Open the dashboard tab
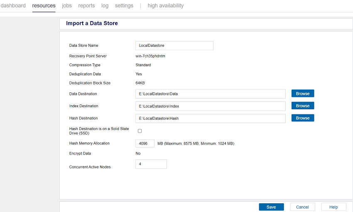353x212 pixels. 13,6
